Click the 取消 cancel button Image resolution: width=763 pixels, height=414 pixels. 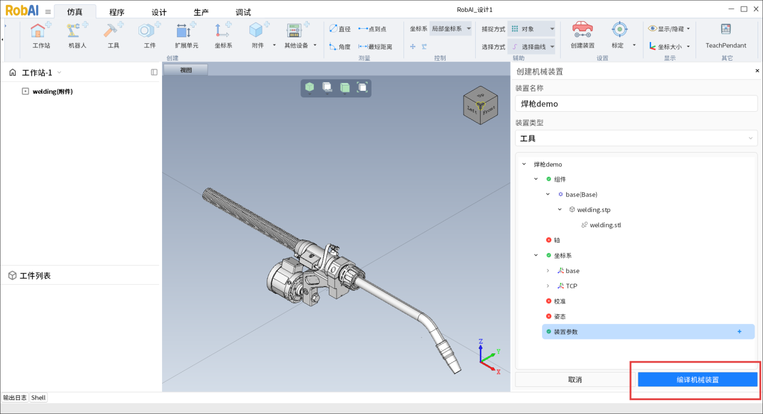pos(575,380)
